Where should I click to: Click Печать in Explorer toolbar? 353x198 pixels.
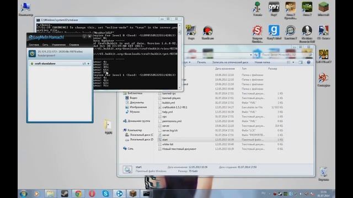click(x=201, y=62)
